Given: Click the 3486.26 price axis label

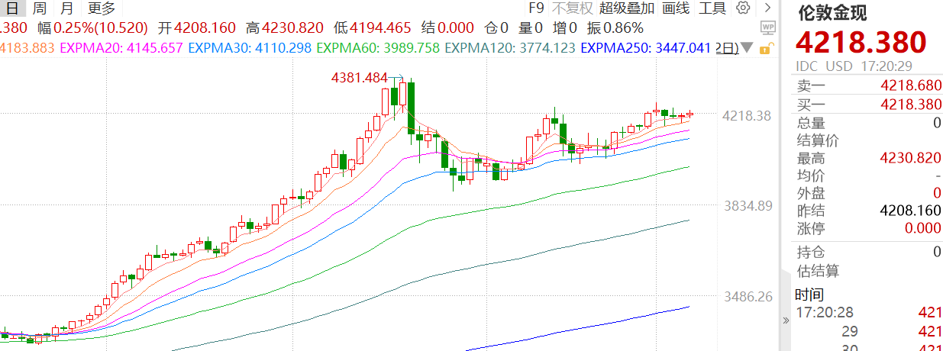Looking at the screenshot, I should (x=747, y=296).
